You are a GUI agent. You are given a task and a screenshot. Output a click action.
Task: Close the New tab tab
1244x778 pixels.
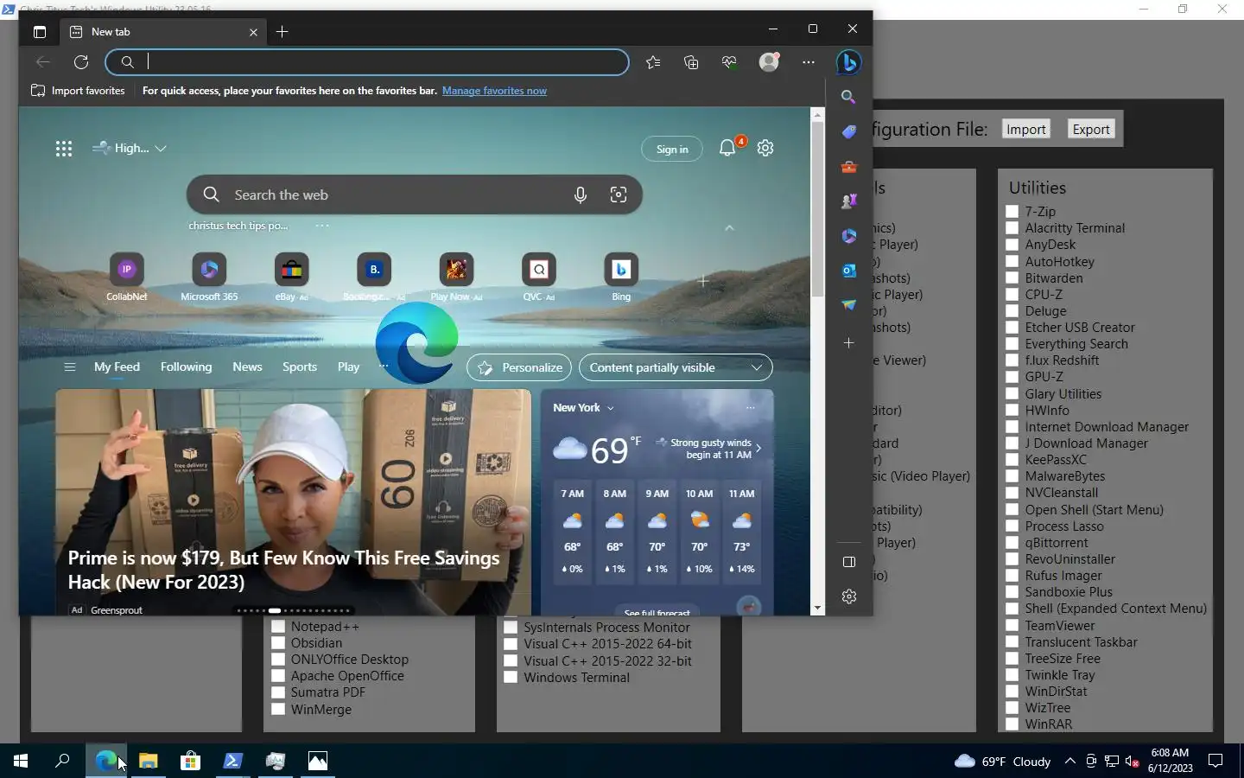253,32
